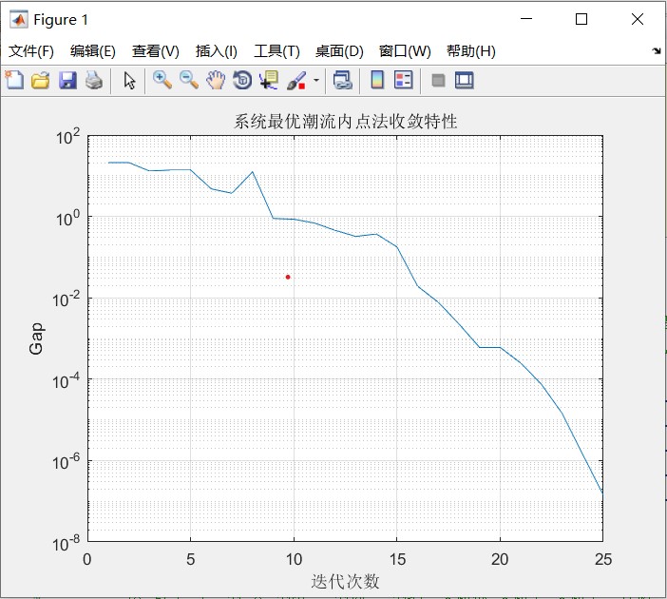
Task: Click the Gap y-axis label
Action: 37,338
